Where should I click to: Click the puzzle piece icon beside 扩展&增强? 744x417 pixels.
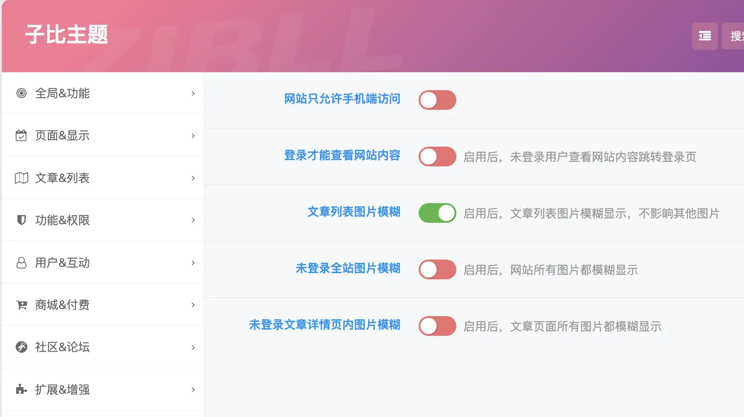click(21, 390)
